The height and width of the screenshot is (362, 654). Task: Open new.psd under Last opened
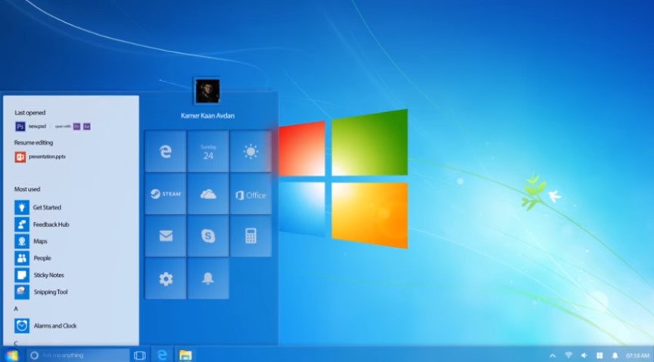pos(37,126)
